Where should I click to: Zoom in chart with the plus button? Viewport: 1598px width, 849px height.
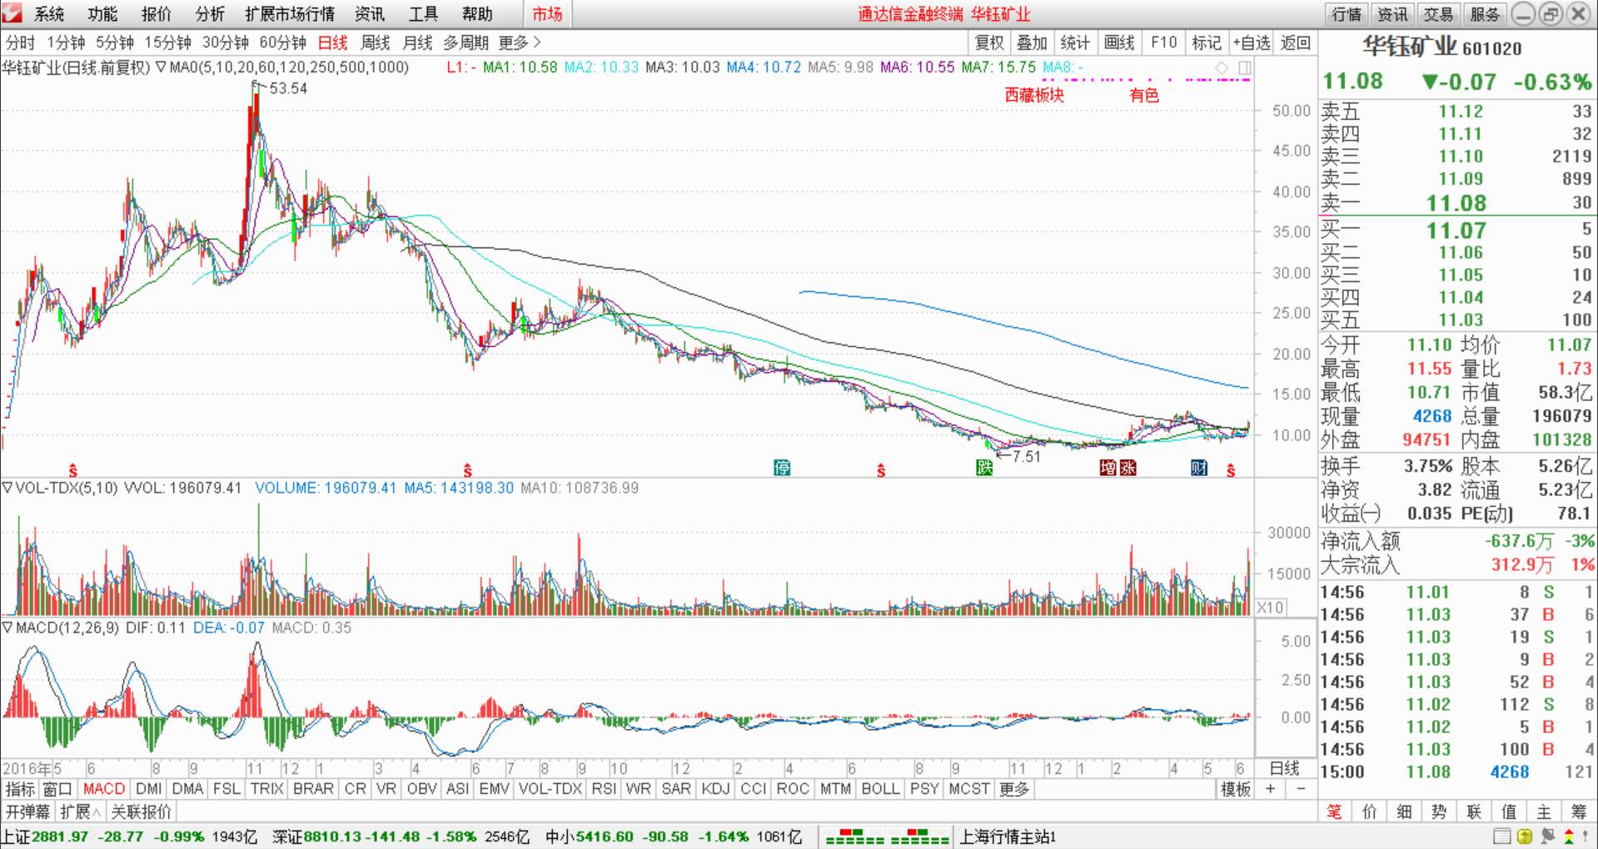(x=1270, y=789)
